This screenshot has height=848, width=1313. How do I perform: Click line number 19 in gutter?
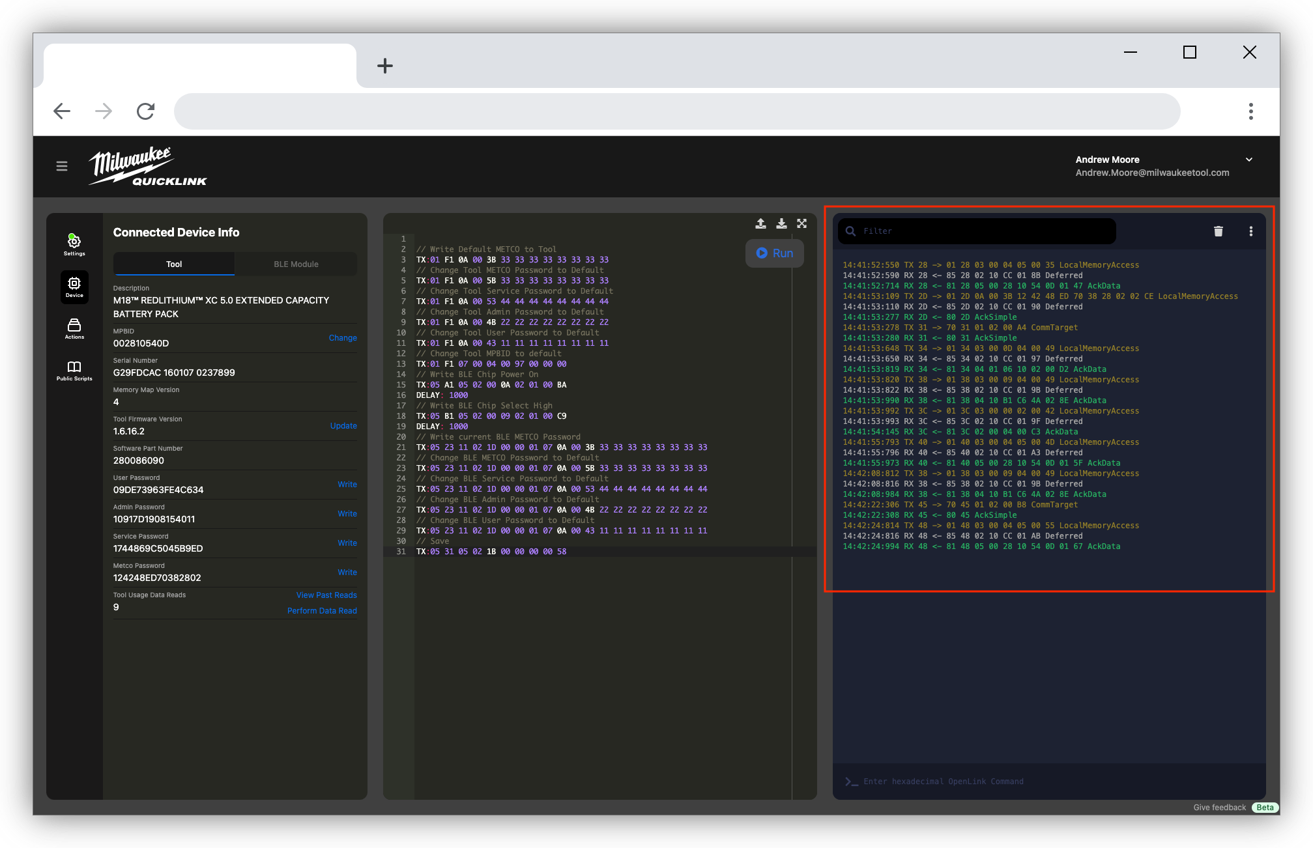point(401,427)
